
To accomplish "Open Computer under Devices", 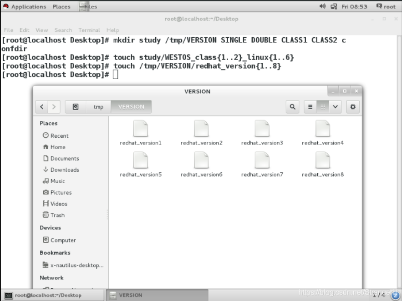I will click(x=60, y=240).
